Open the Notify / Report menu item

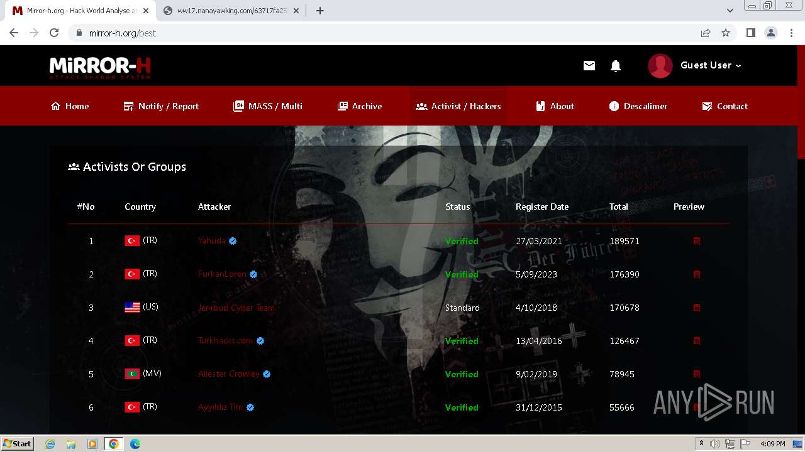pos(161,106)
